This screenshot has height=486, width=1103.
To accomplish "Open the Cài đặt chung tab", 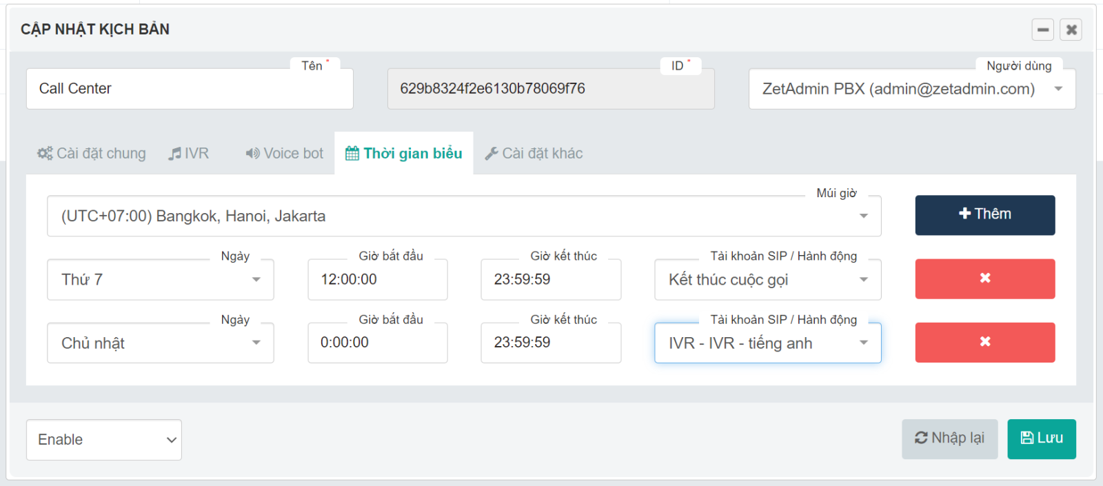I will point(92,153).
